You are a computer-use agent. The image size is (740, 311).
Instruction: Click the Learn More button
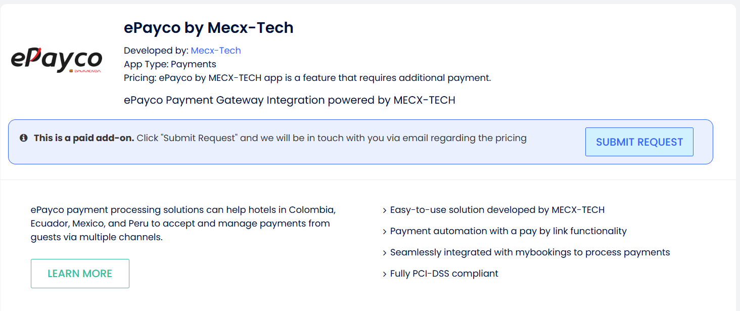pos(80,274)
